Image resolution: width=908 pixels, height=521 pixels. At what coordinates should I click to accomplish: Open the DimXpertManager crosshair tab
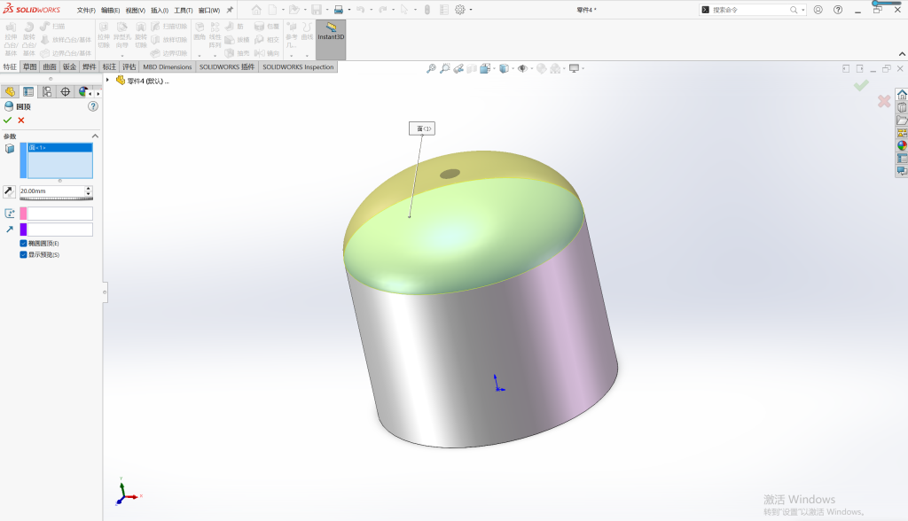(x=66, y=92)
